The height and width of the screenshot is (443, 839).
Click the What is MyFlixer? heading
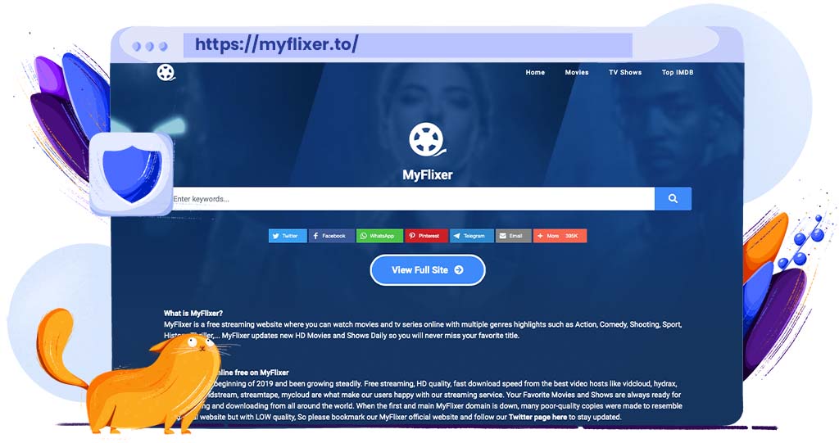pos(193,313)
